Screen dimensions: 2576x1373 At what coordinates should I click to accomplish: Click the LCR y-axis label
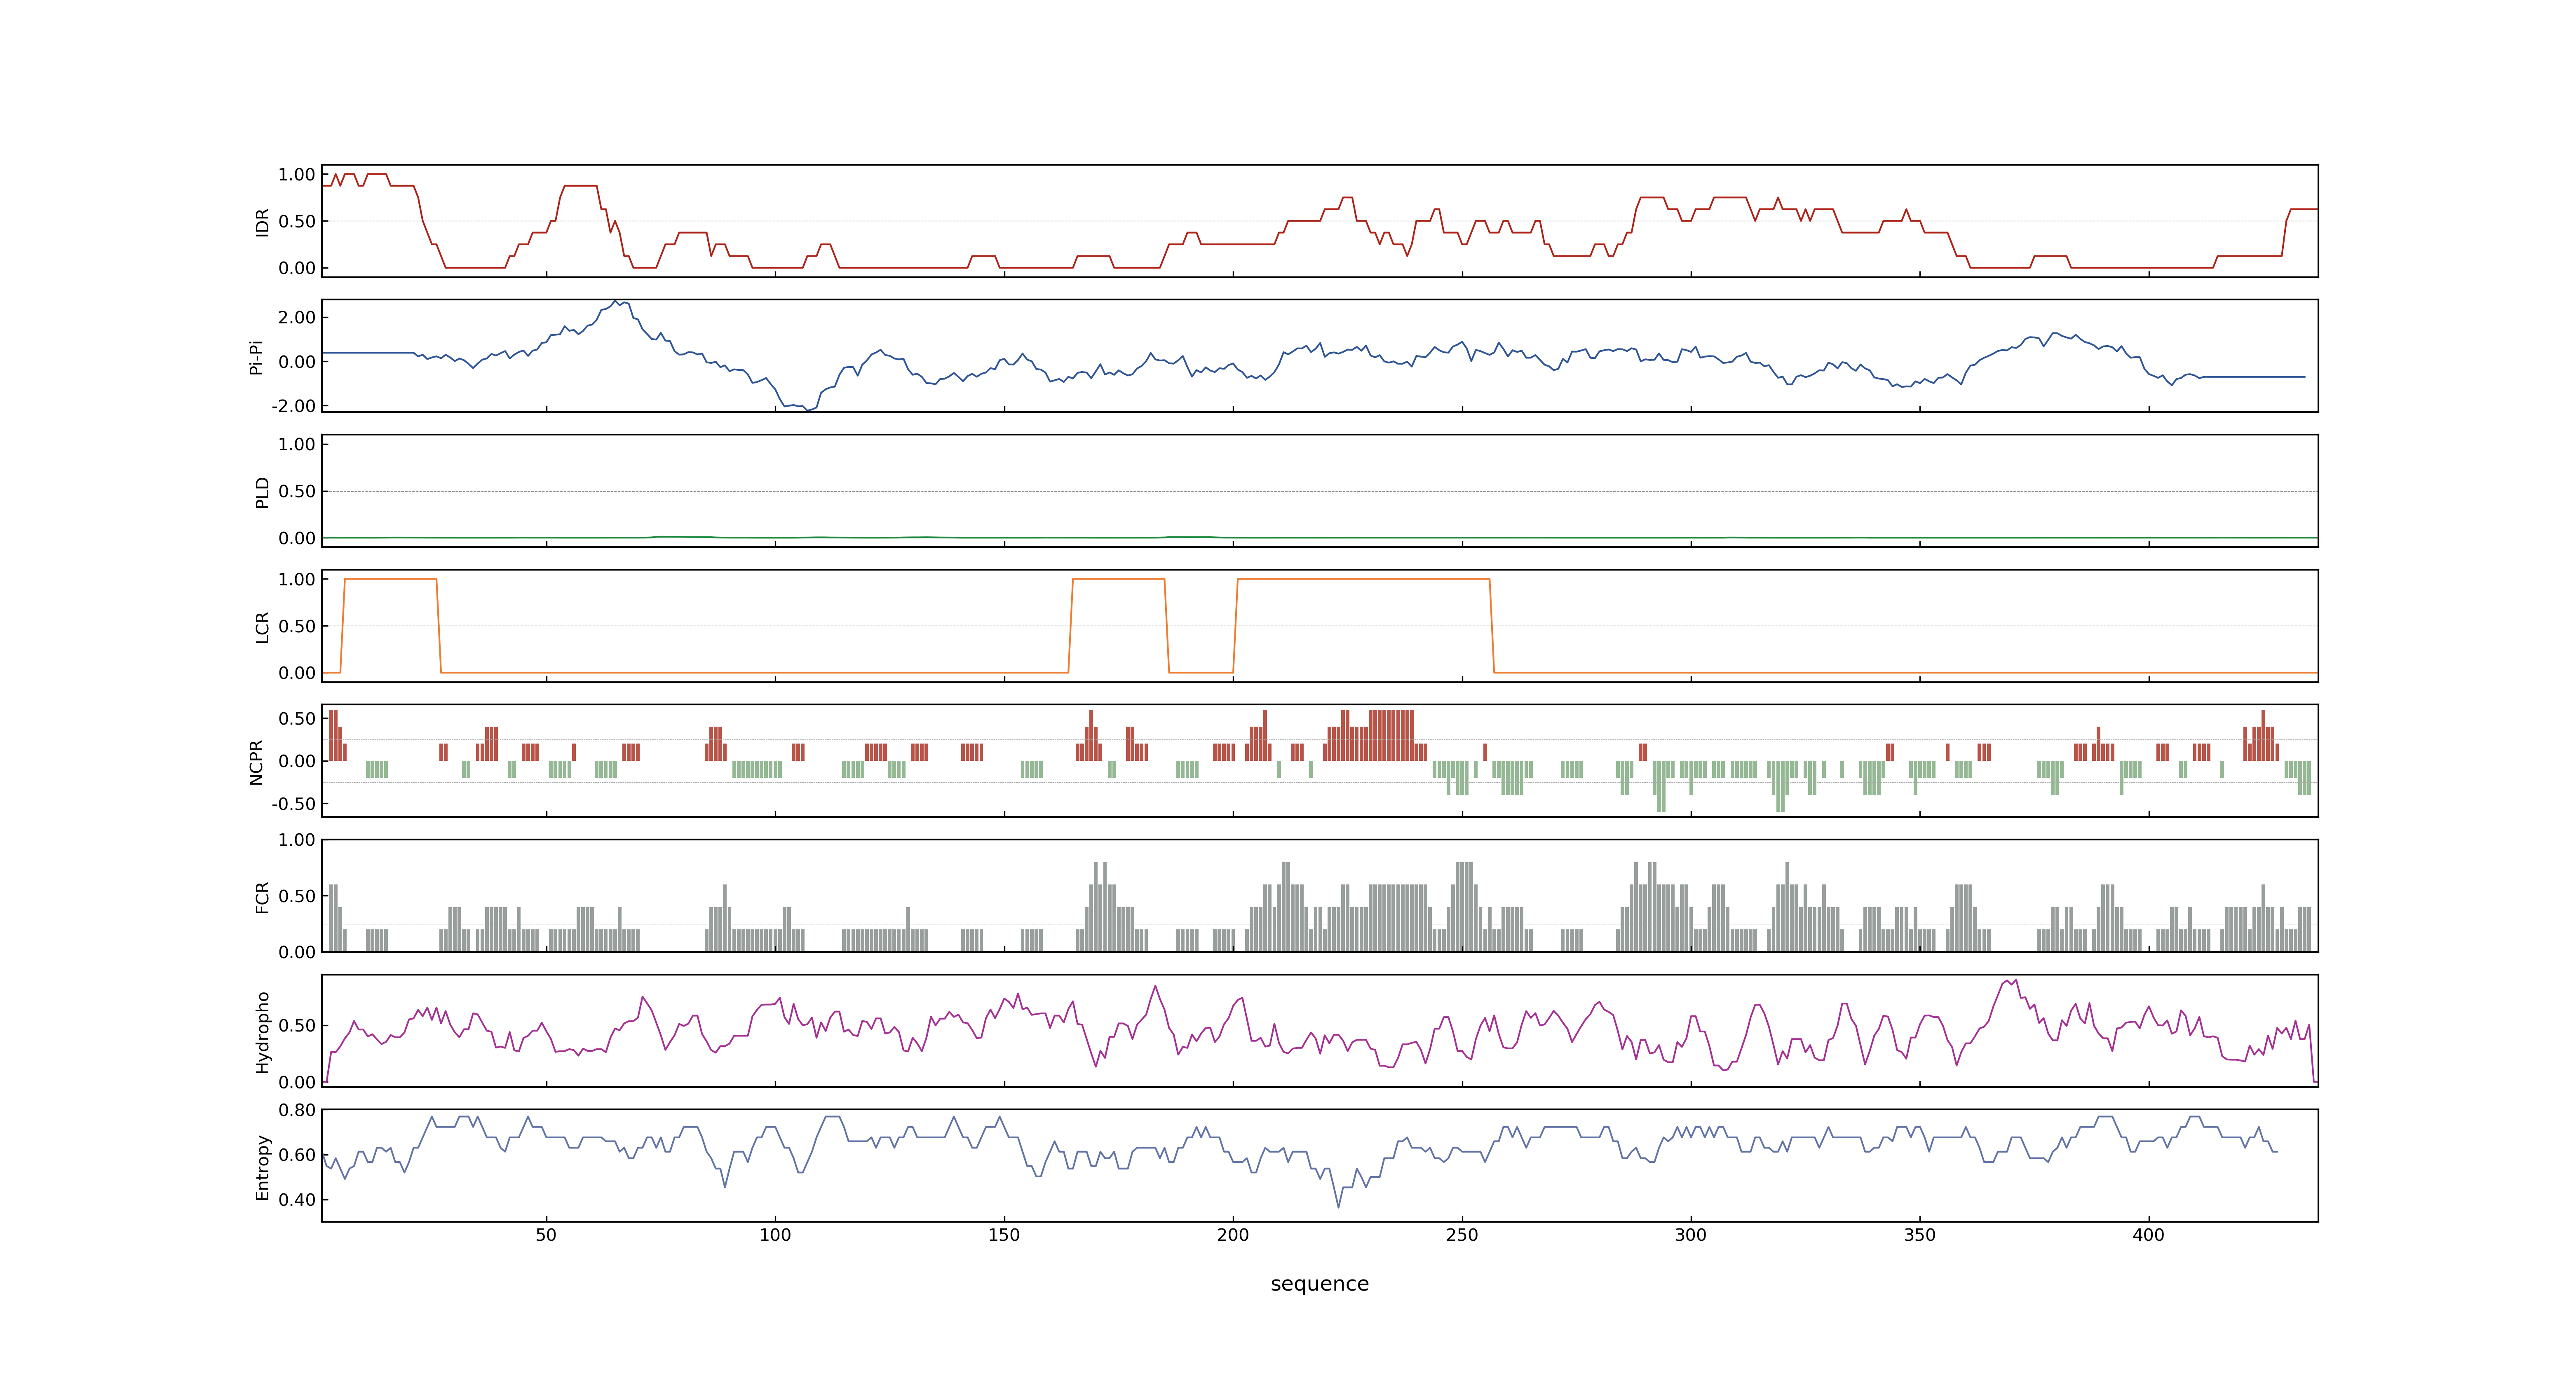pos(263,627)
